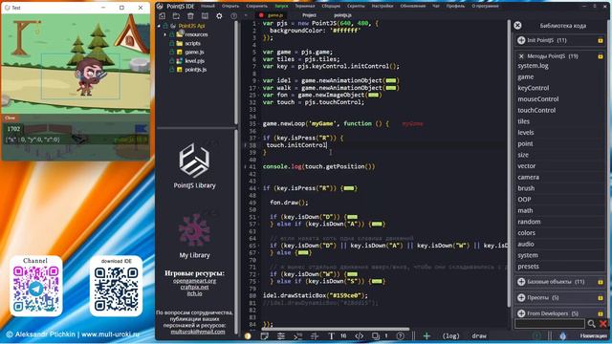The height and width of the screenshot is (344, 612).
Task: Click the yellow circle icon in bottom bar
Action: point(248,335)
